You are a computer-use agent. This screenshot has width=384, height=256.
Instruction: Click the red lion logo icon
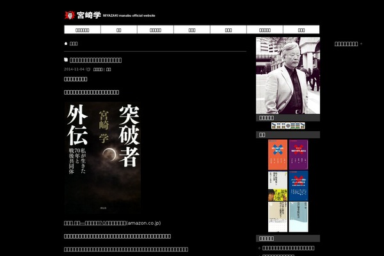(x=70, y=15)
